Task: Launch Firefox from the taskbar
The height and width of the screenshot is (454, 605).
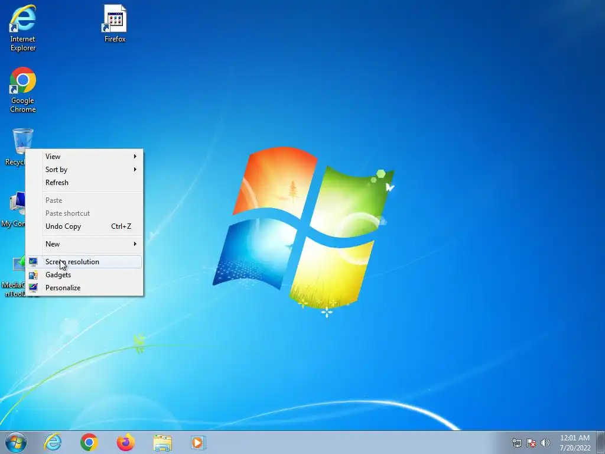Action: point(126,442)
